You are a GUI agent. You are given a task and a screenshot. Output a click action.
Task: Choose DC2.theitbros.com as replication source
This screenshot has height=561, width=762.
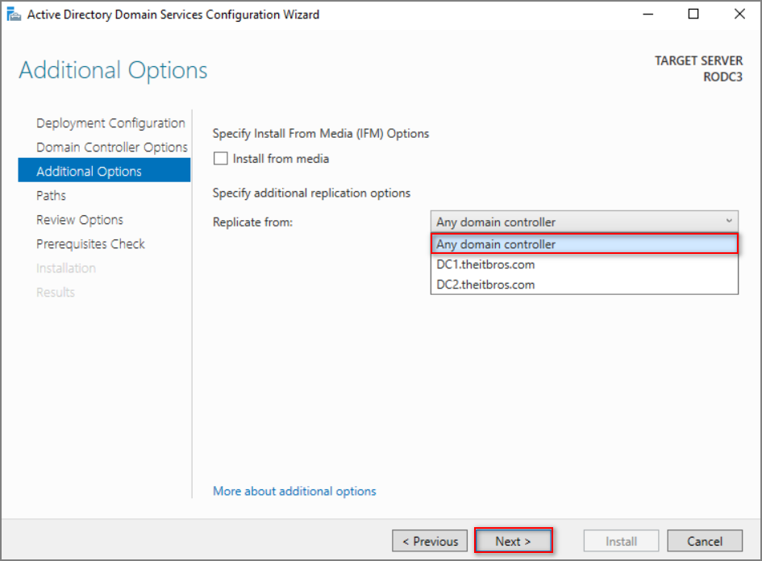[584, 285]
